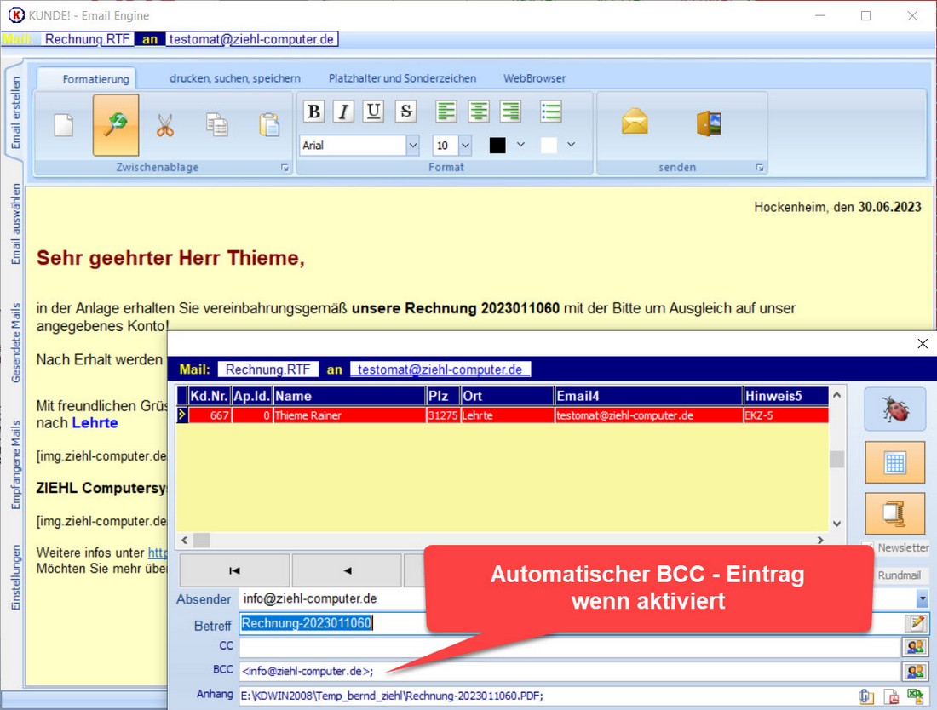The height and width of the screenshot is (710, 937).
Task: Click the bullet list formatting icon
Action: (551, 112)
